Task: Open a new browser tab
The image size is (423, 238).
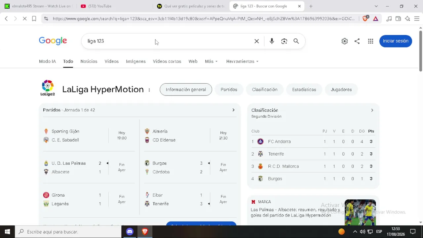Action: (311, 6)
